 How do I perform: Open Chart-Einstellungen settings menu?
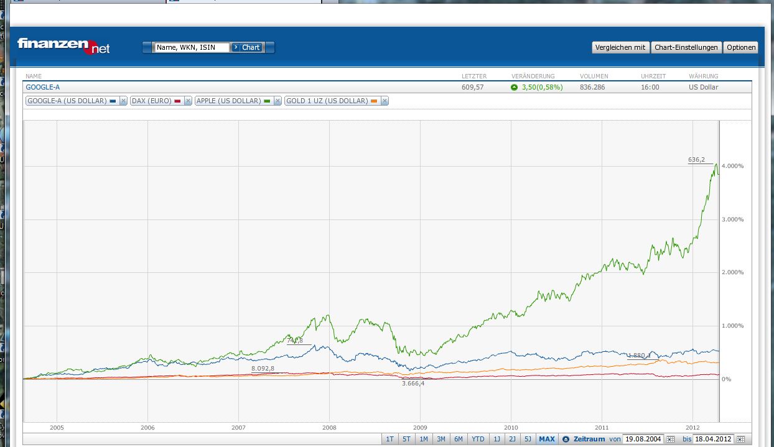(686, 47)
